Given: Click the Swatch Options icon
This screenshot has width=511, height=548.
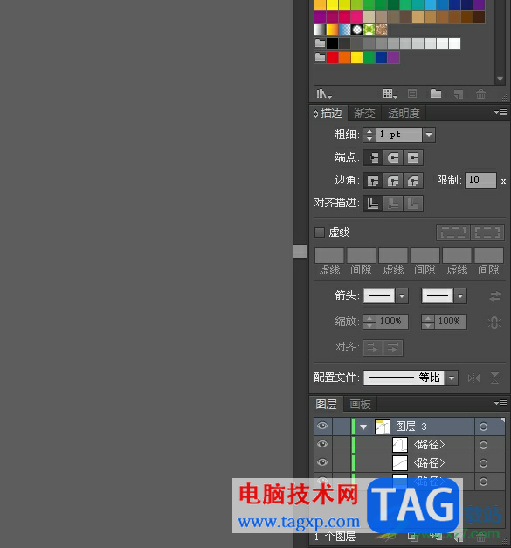Looking at the screenshot, I should pos(412,94).
